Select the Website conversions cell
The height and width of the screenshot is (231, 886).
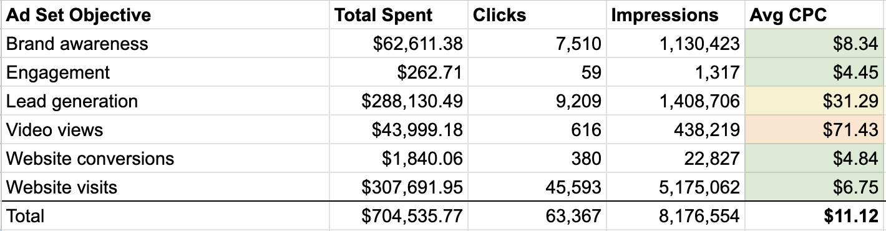(165, 159)
